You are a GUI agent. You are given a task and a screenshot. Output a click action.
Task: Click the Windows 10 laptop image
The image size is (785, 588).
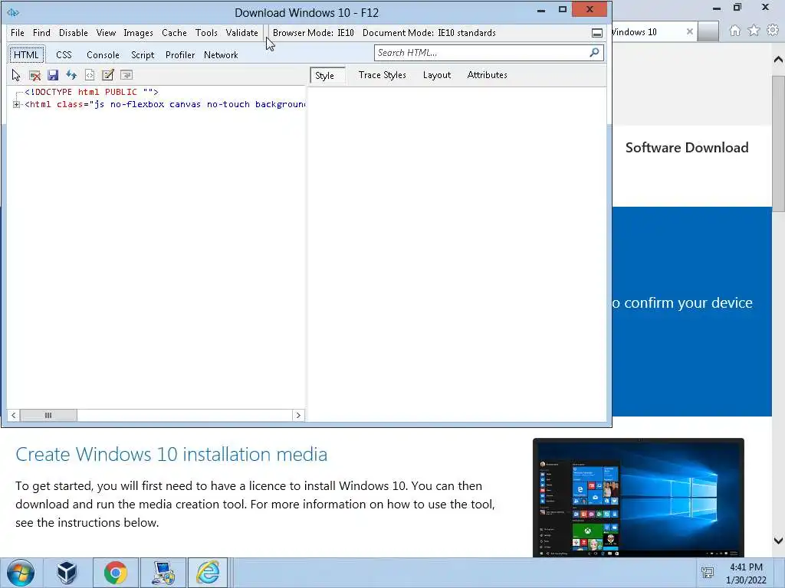[x=639, y=498]
